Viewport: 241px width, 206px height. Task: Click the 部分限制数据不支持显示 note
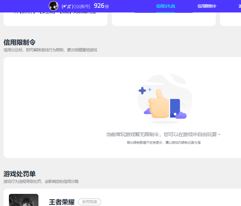[x=164, y=143]
